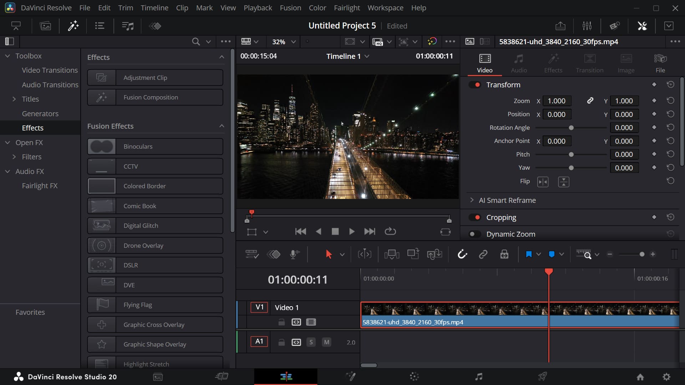Expand the Titles category

click(x=14, y=99)
